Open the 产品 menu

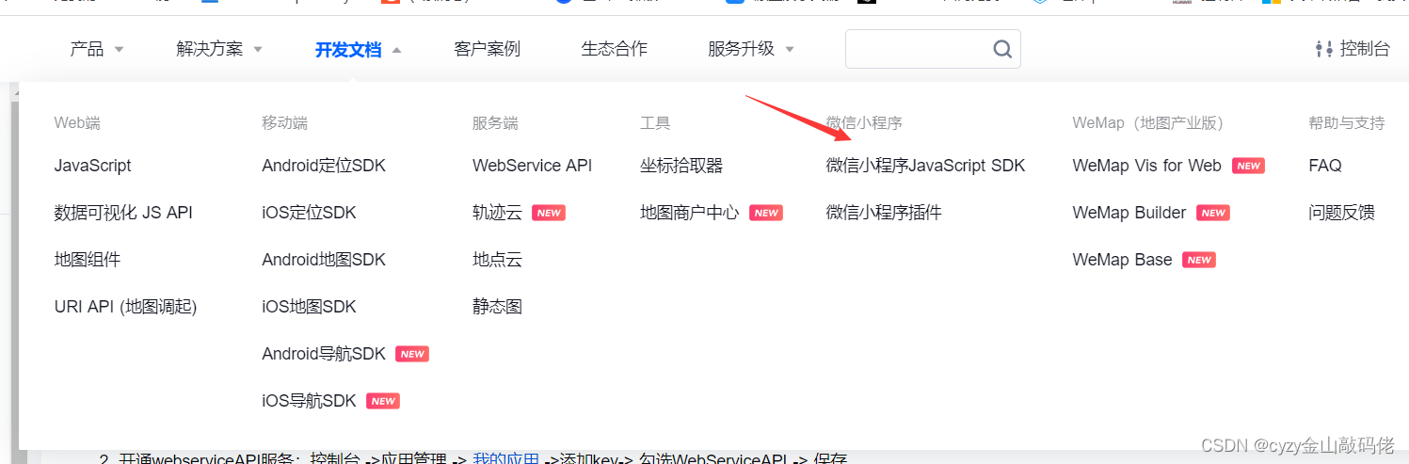click(87, 49)
